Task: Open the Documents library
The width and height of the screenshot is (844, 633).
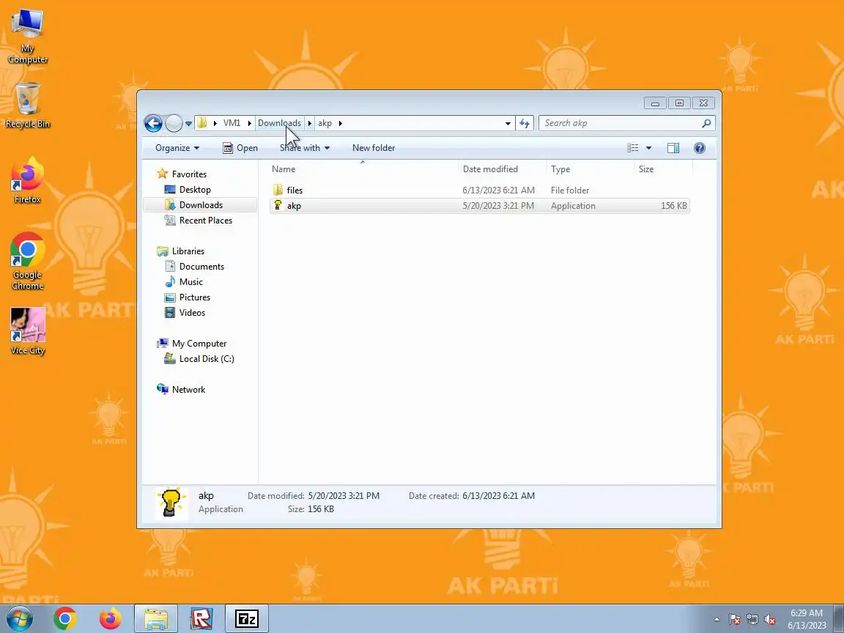Action: coord(201,267)
